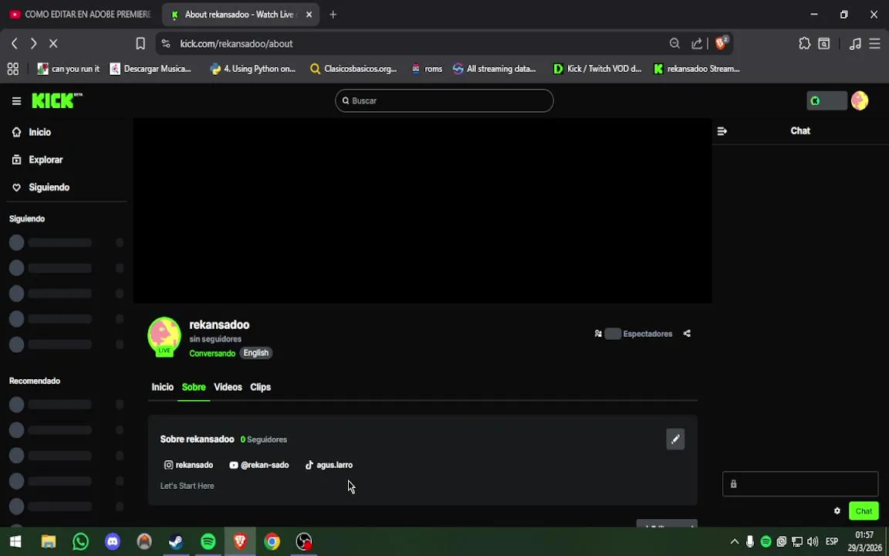Open Brave Shields lion icon
The height and width of the screenshot is (556, 889).
click(x=721, y=43)
